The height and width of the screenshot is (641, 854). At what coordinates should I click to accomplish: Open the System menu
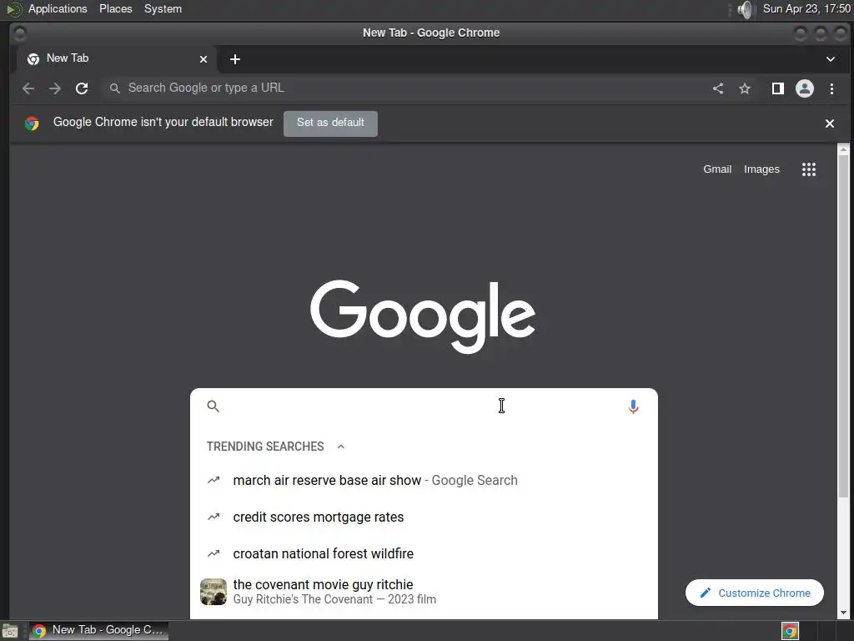point(163,8)
